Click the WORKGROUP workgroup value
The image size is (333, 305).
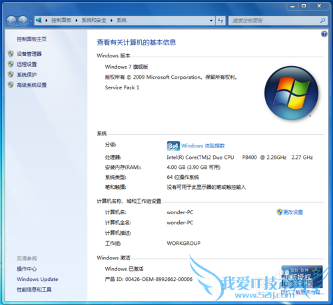(184, 243)
